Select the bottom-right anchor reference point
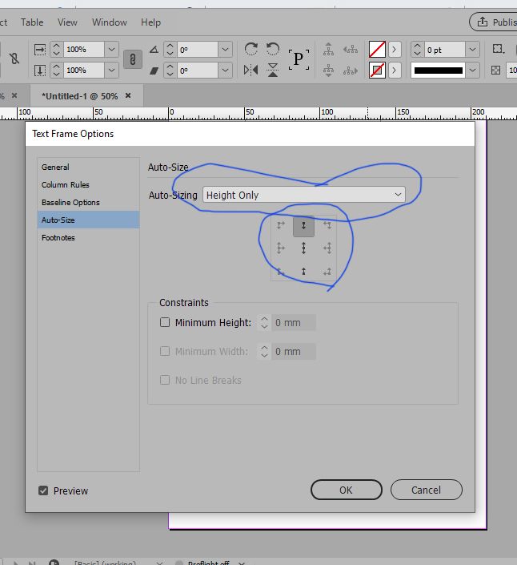This screenshot has width=517, height=565. coord(327,272)
